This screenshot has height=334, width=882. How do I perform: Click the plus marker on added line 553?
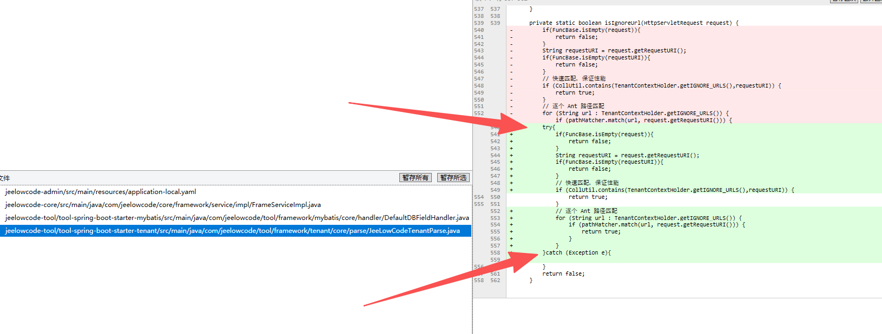coord(511,218)
